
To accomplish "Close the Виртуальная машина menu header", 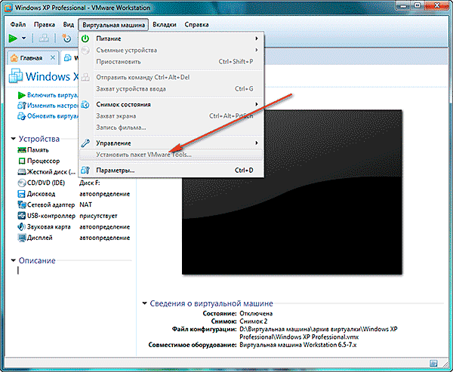I will point(113,25).
